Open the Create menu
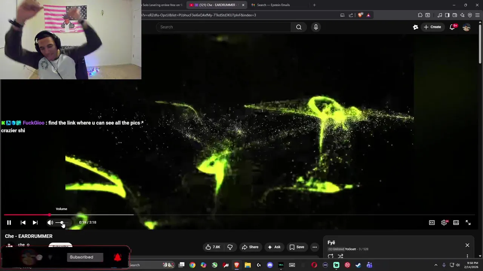The image size is (483, 271). (432, 27)
